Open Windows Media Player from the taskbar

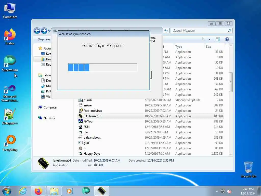pos(70,191)
